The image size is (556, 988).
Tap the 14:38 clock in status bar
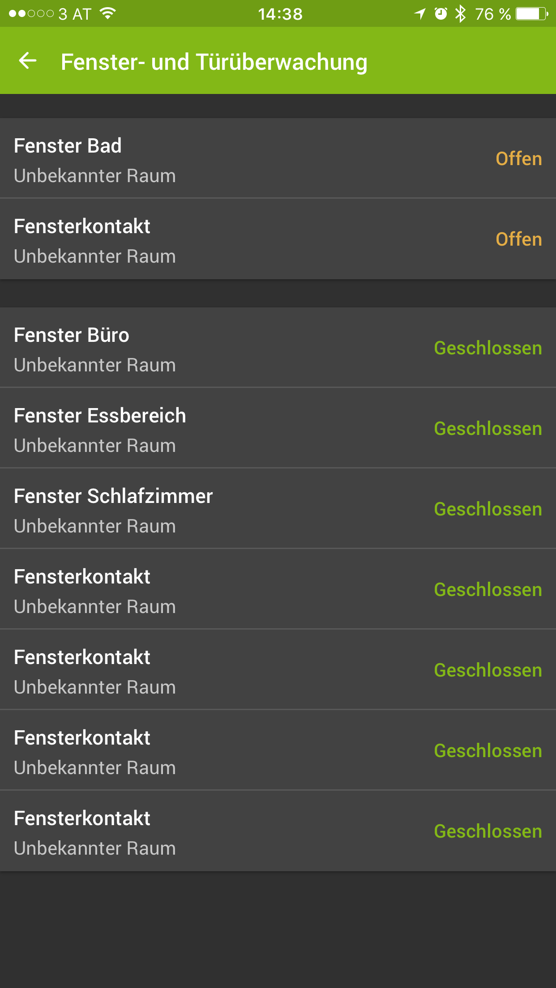280,14
